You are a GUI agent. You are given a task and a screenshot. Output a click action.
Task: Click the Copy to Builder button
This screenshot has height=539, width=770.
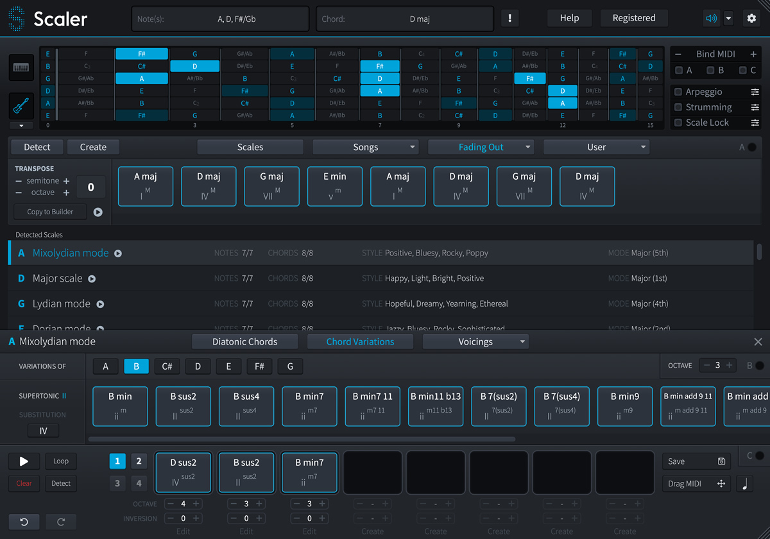(x=49, y=211)
